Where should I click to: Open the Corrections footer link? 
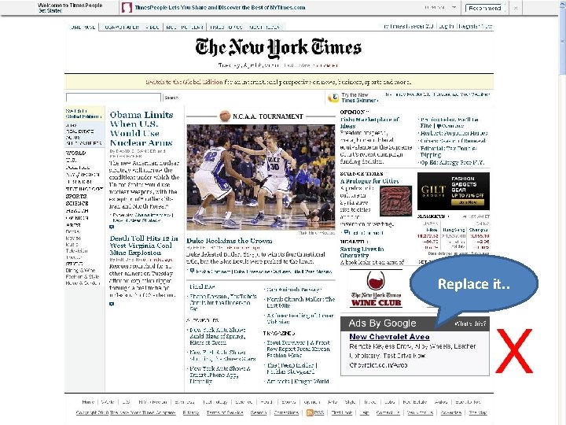[286, 412]
